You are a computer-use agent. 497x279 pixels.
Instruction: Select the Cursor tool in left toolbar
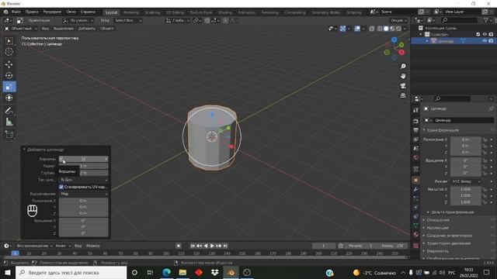click(x=9, y=52)
